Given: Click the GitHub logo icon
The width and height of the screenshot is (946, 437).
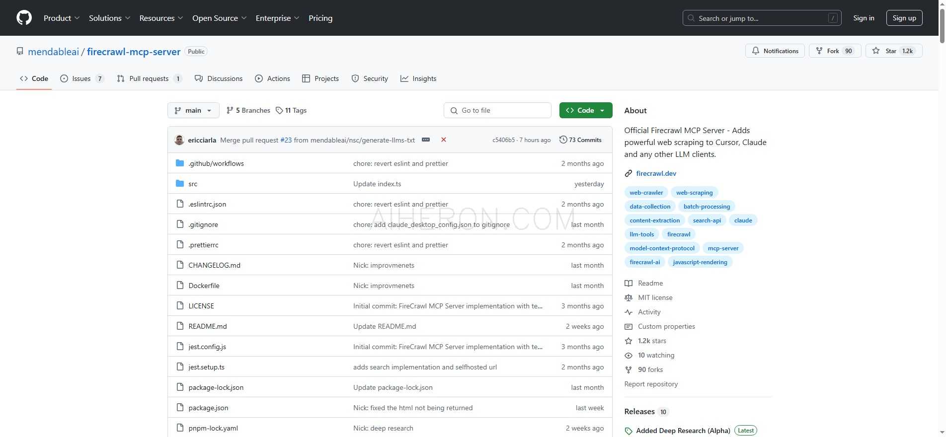Looking at the screenshot, I should tap(24, 18).
